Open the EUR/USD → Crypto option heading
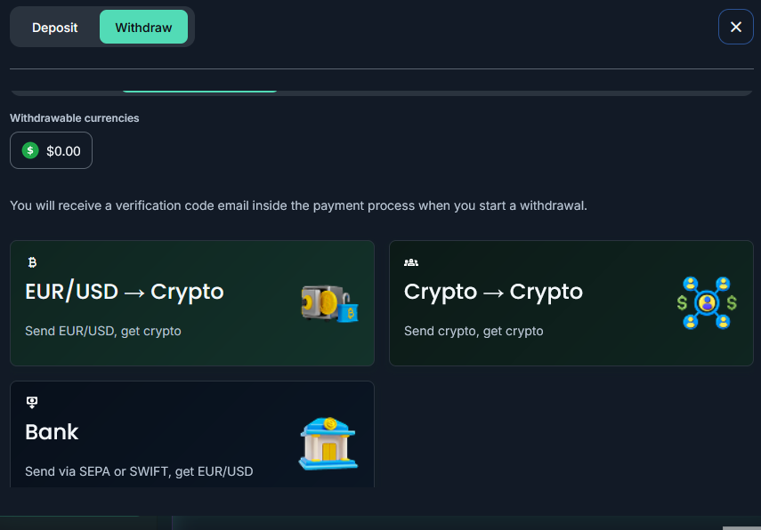This screenshot has width=761, height=530. click(125, 292)
